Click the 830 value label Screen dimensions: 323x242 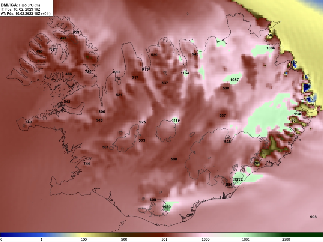[116, 72]
